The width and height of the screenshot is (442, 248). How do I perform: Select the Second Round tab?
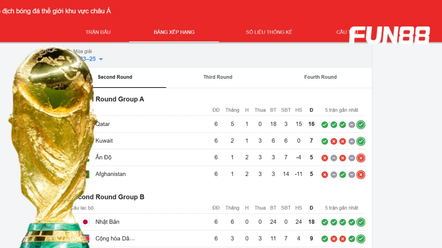(115, 77)
